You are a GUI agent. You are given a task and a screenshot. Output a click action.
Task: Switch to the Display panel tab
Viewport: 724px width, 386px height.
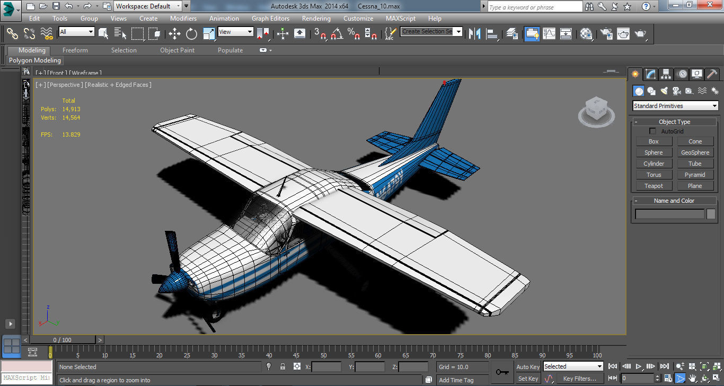[697, 74]
